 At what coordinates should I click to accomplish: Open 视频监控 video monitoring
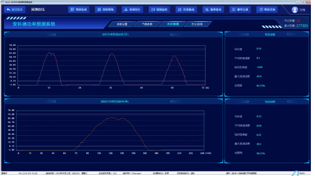click(159, 10)
